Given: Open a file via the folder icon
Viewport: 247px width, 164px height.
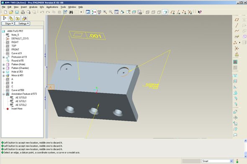Looking at the screenshot, I should [x=11, y=12].
